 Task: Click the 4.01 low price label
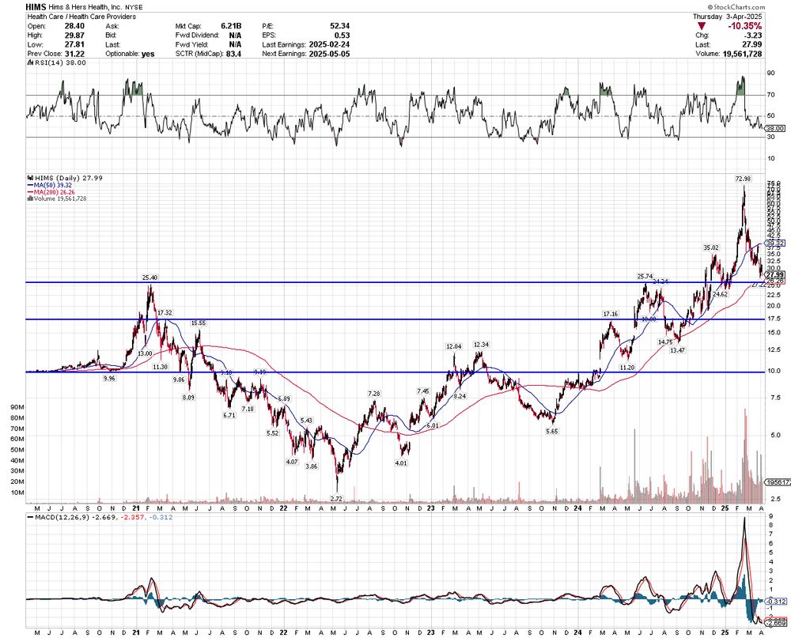[400, 463]
